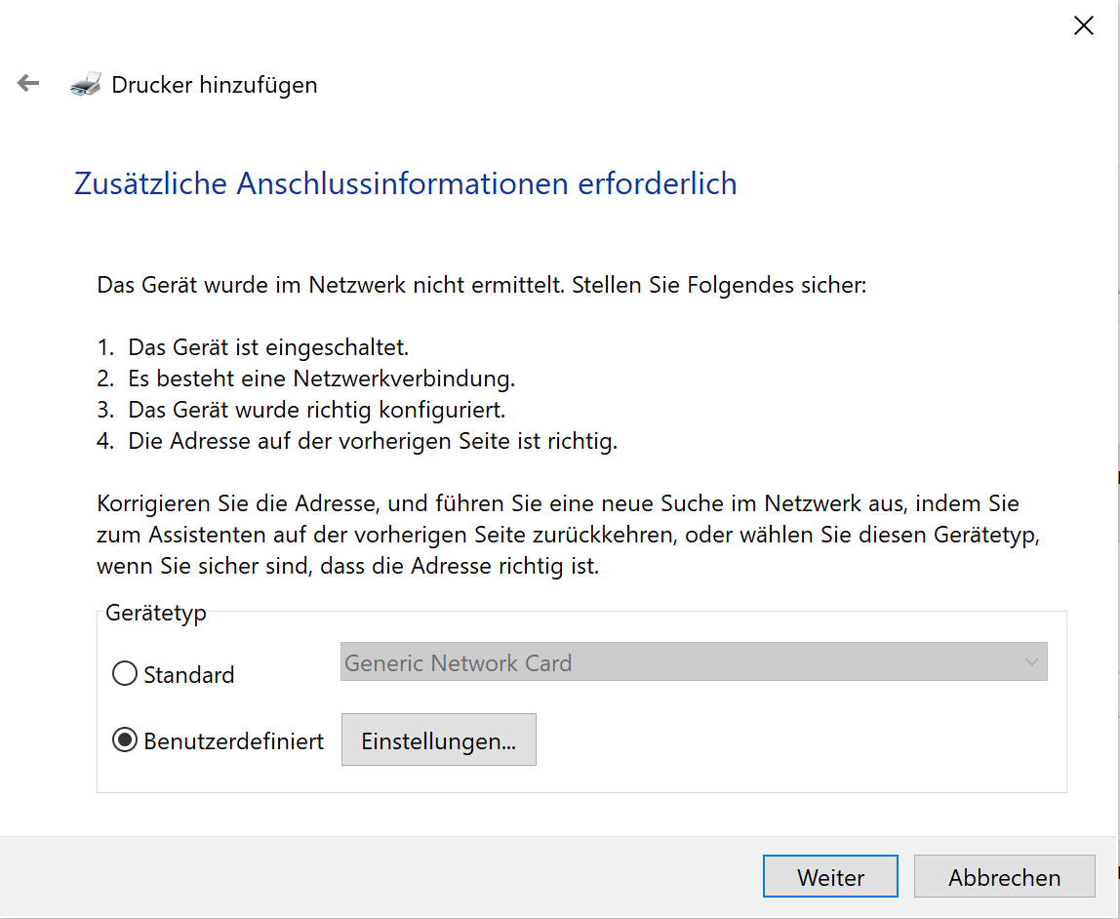Click the printer icon in the title

click(x=85, y=85)
